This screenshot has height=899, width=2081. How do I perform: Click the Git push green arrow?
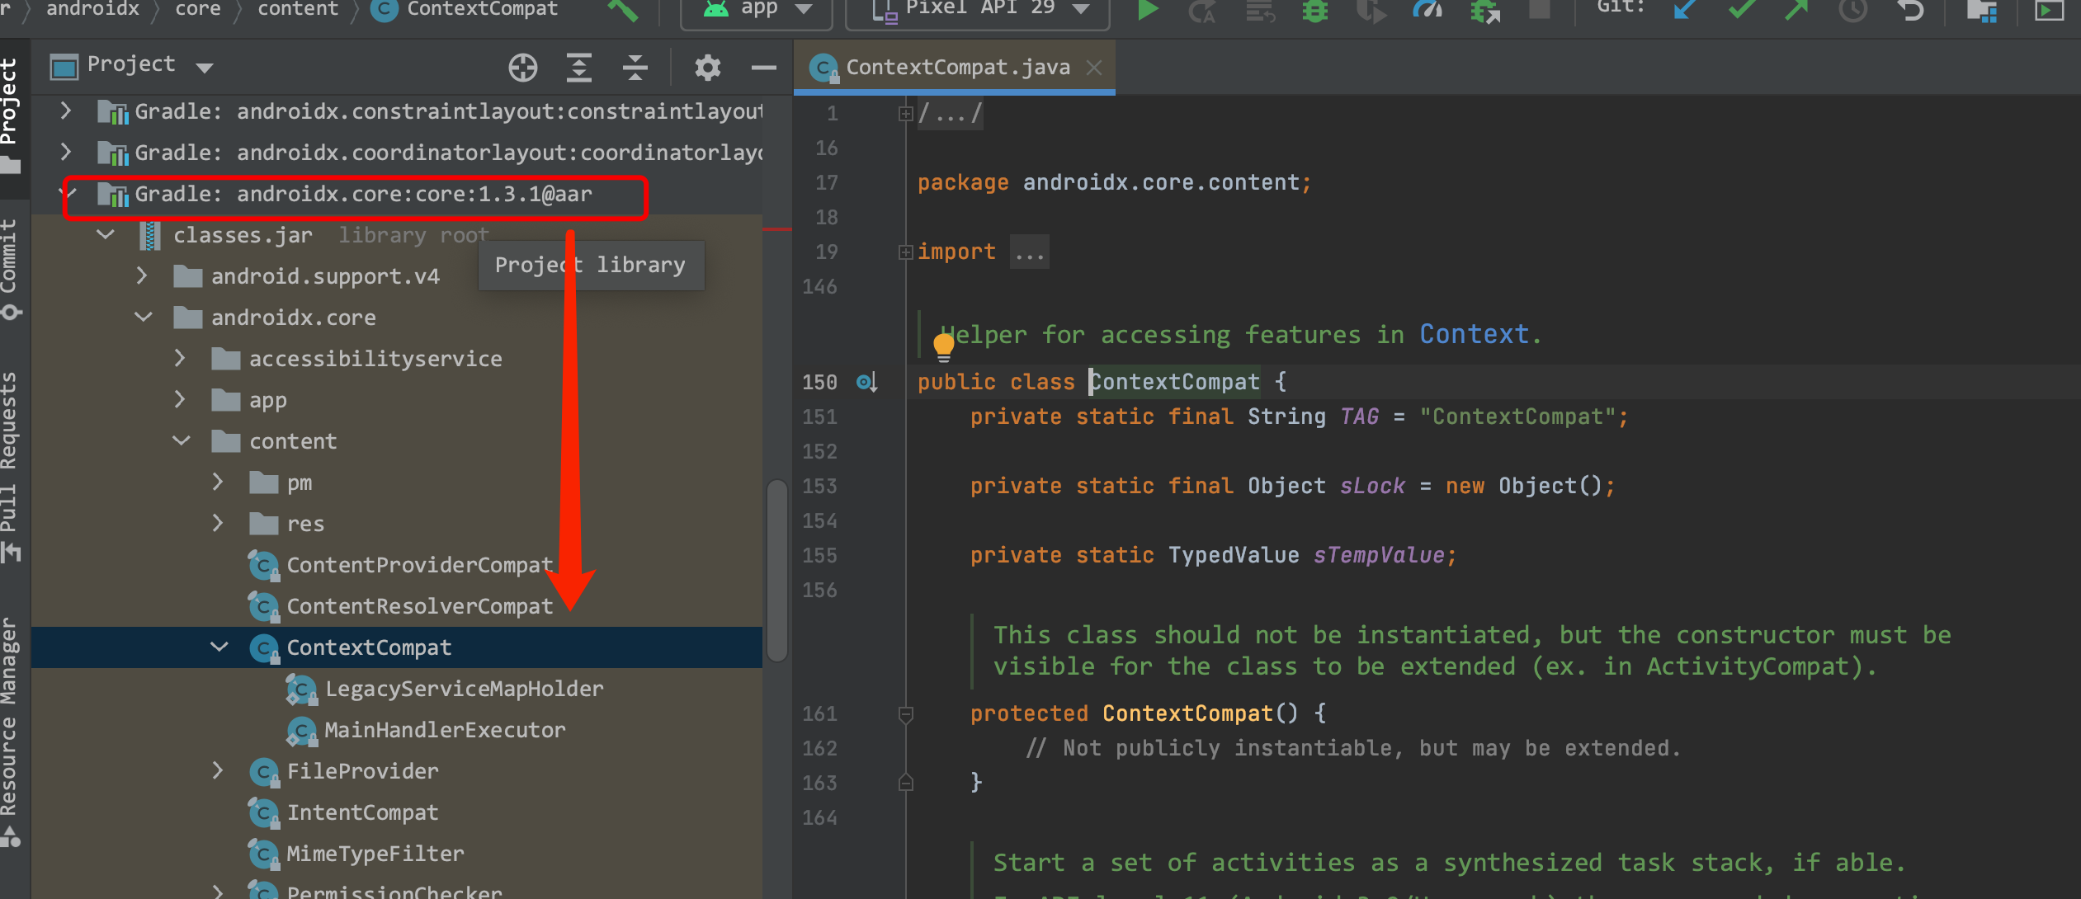1797,10
